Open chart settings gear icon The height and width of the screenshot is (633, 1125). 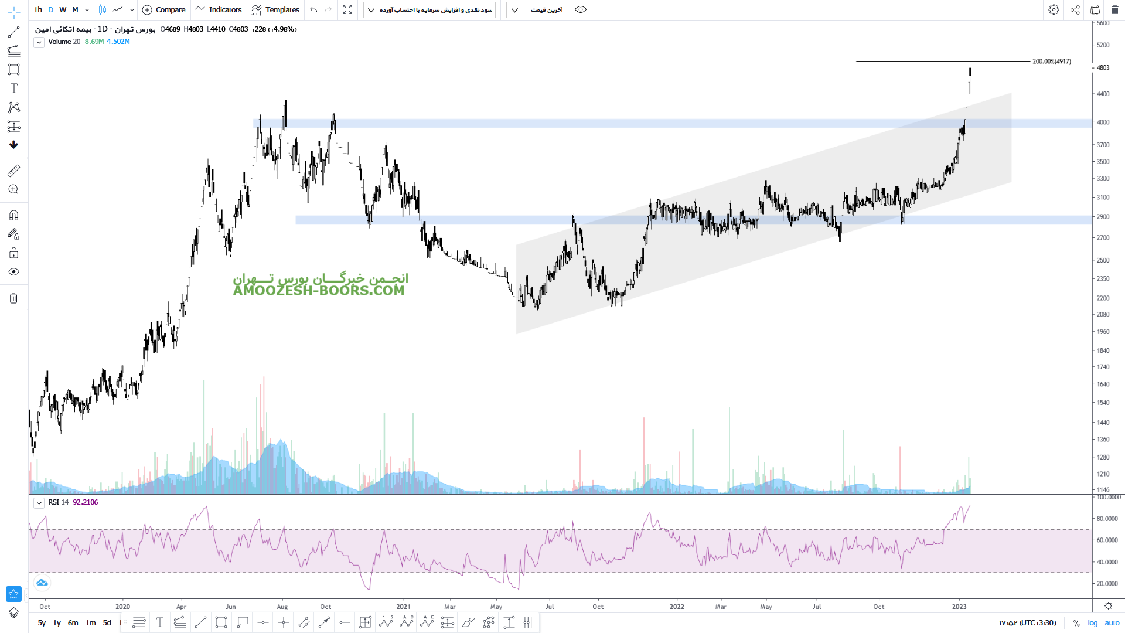coord(1054,10)
